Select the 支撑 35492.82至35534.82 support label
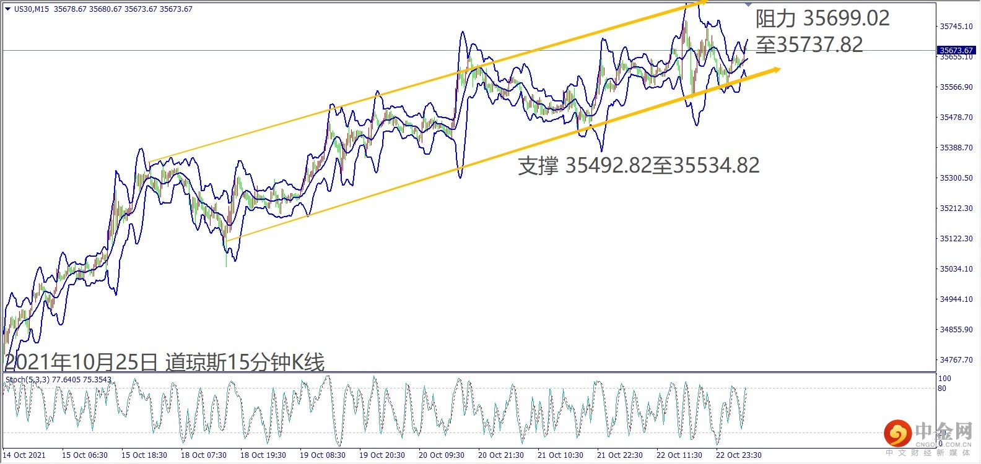 coord(639,165)
